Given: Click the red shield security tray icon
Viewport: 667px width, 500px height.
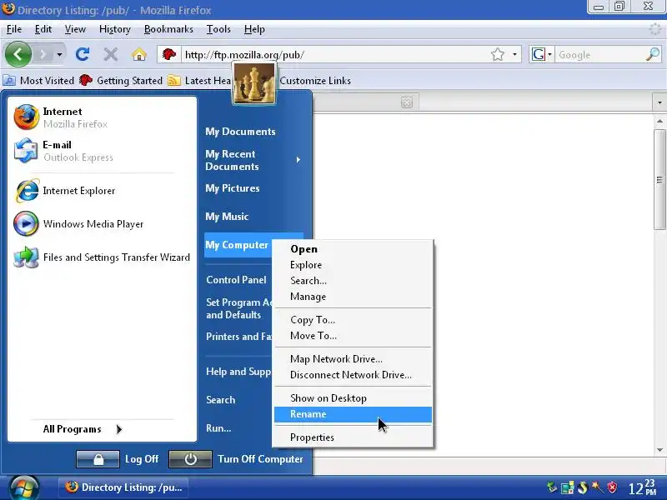Looking at the screenshot, I should (612, 487).
